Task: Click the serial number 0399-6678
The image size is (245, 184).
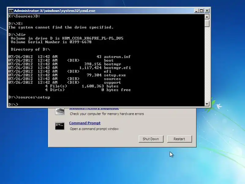Action: 81,42
